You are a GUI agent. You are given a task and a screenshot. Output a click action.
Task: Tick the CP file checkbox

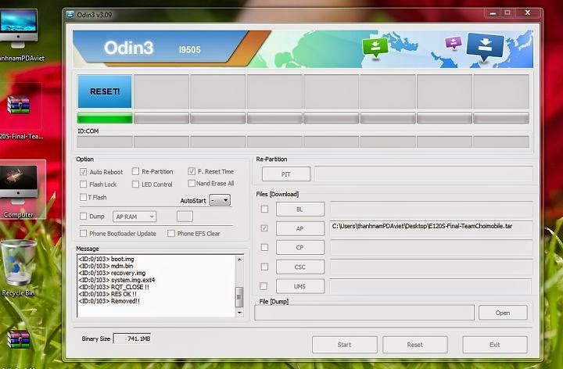pos(264,247)
